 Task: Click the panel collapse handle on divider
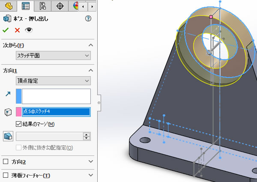[99, 103]
